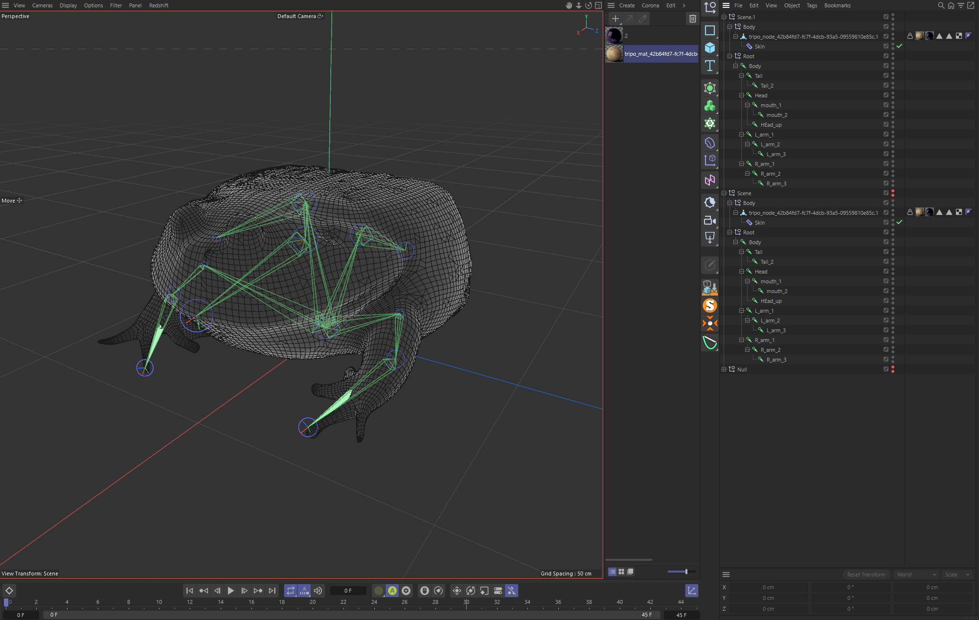
Task: Open the World coordinate dropdown
Action: coord(916,574)
